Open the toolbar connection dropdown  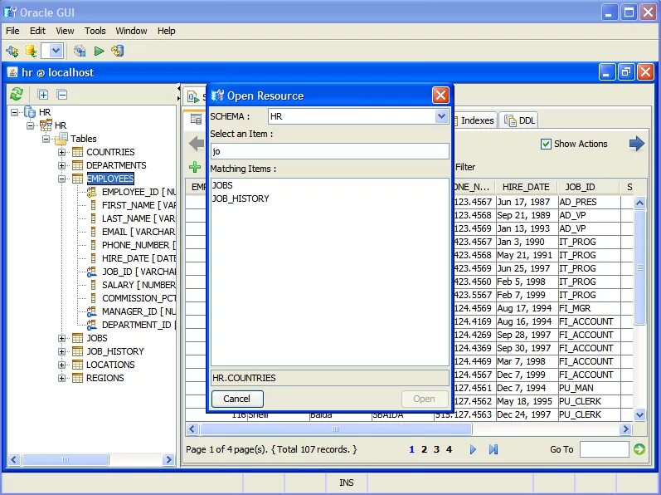[x=56, y=51]
